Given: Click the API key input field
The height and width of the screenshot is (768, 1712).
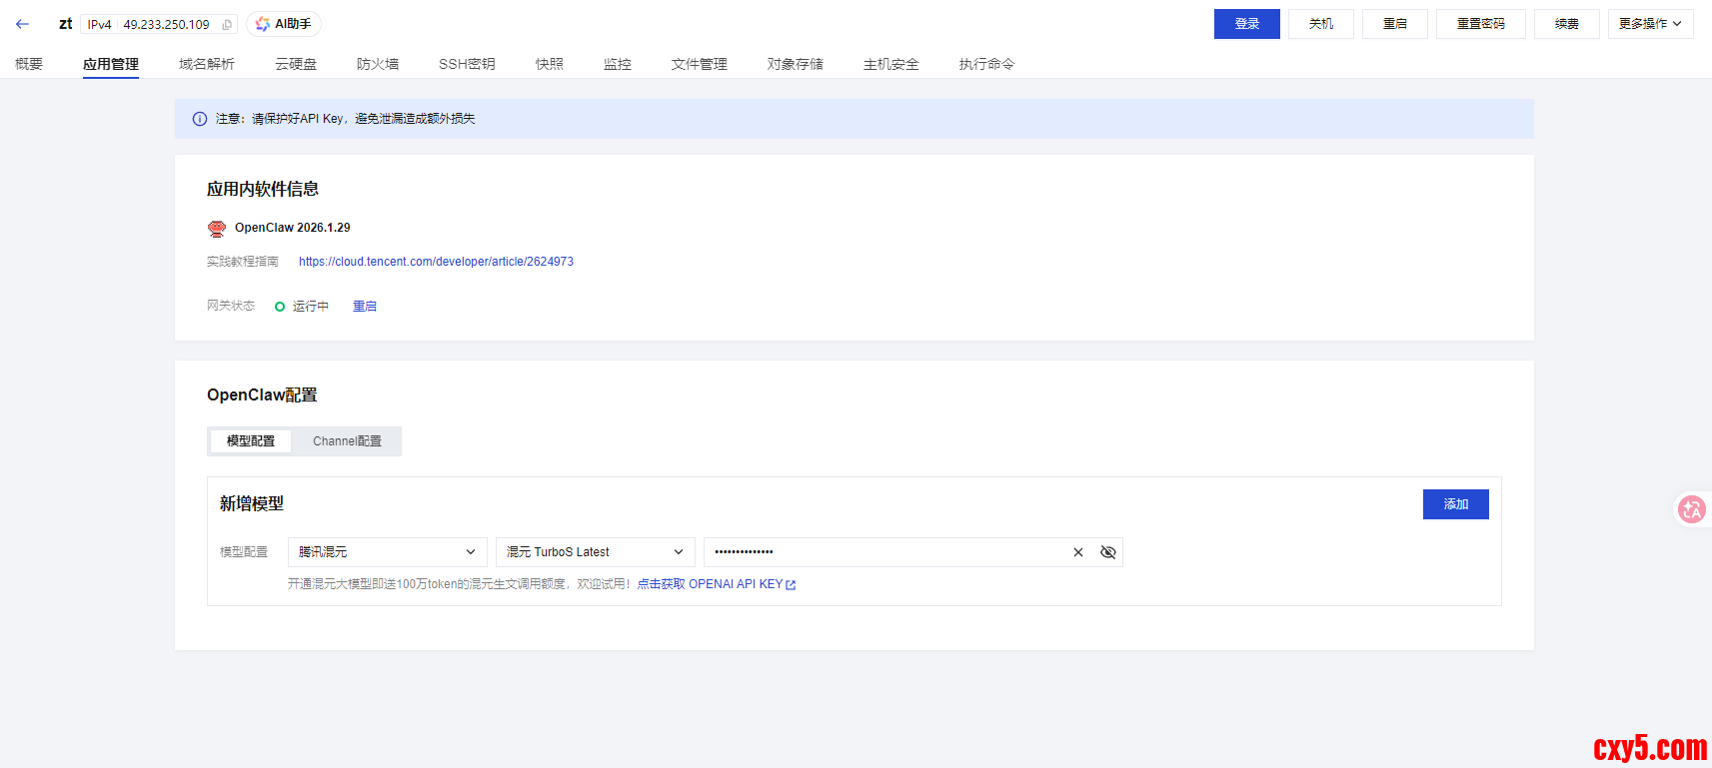Looking at the screenshot, I should (x=884, y=552).
